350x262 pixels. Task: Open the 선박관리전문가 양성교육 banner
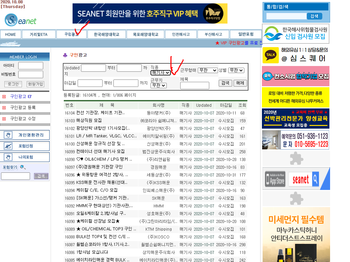pos(296,119)
